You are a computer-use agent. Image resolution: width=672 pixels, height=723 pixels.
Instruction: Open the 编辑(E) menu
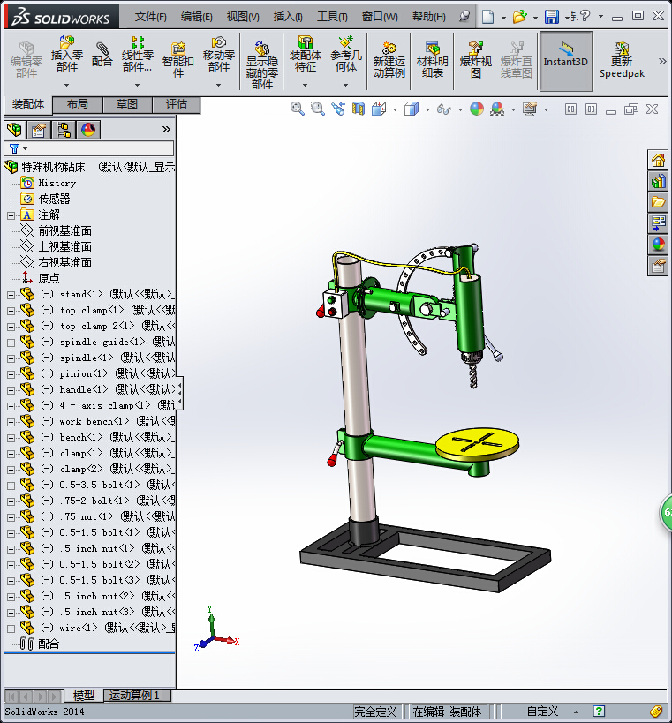[197, 17]
